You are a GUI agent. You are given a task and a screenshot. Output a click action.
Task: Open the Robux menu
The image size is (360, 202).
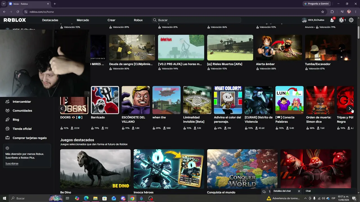138,20
